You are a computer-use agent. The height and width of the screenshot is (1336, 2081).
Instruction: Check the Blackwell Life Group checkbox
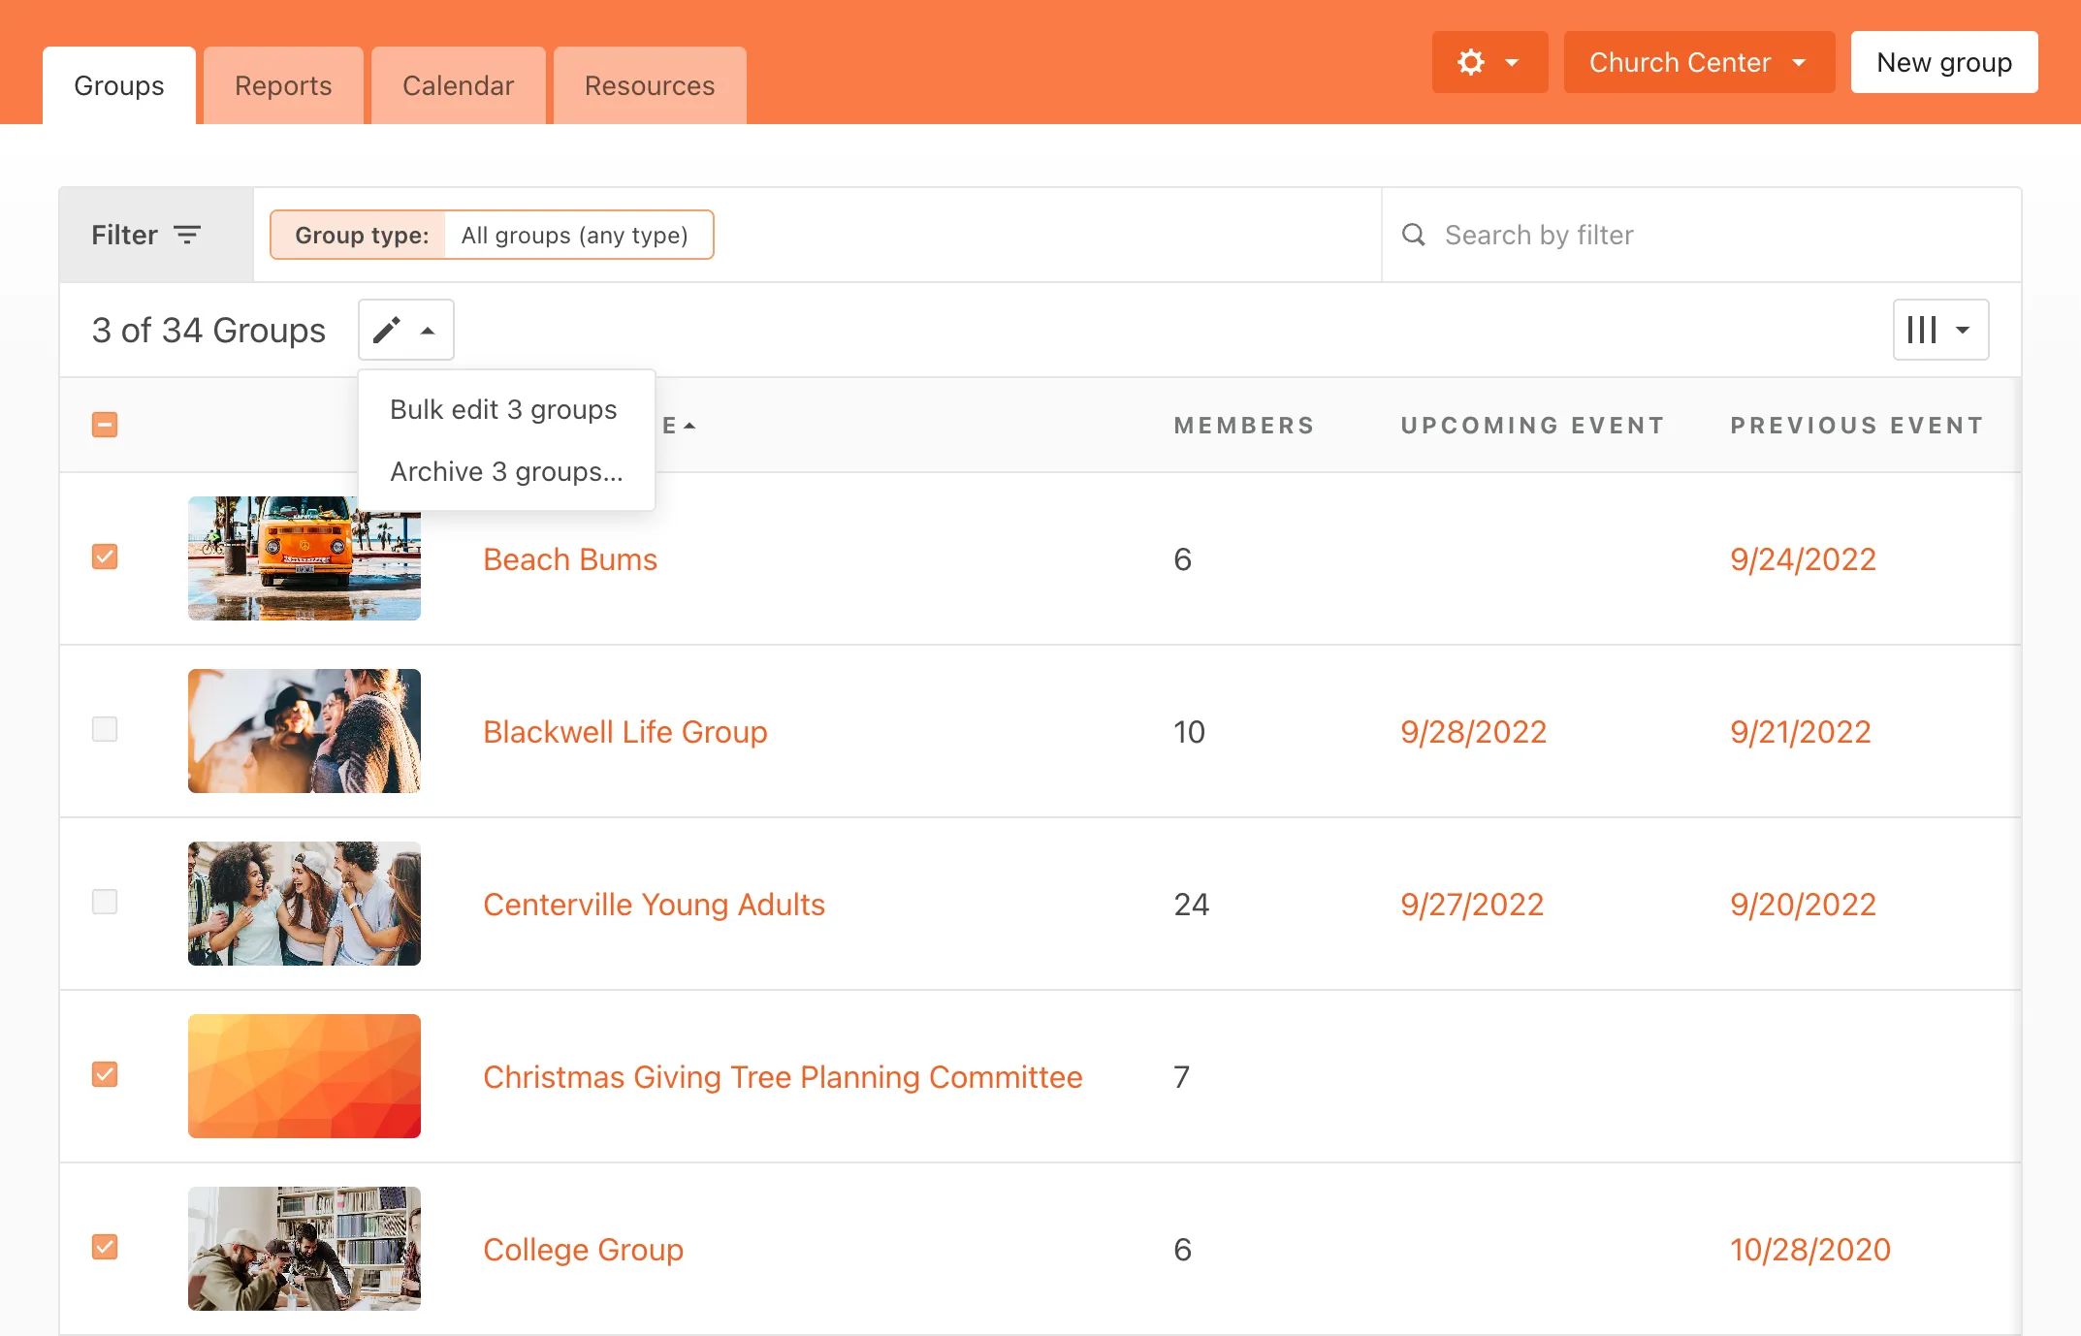[105, 731]
